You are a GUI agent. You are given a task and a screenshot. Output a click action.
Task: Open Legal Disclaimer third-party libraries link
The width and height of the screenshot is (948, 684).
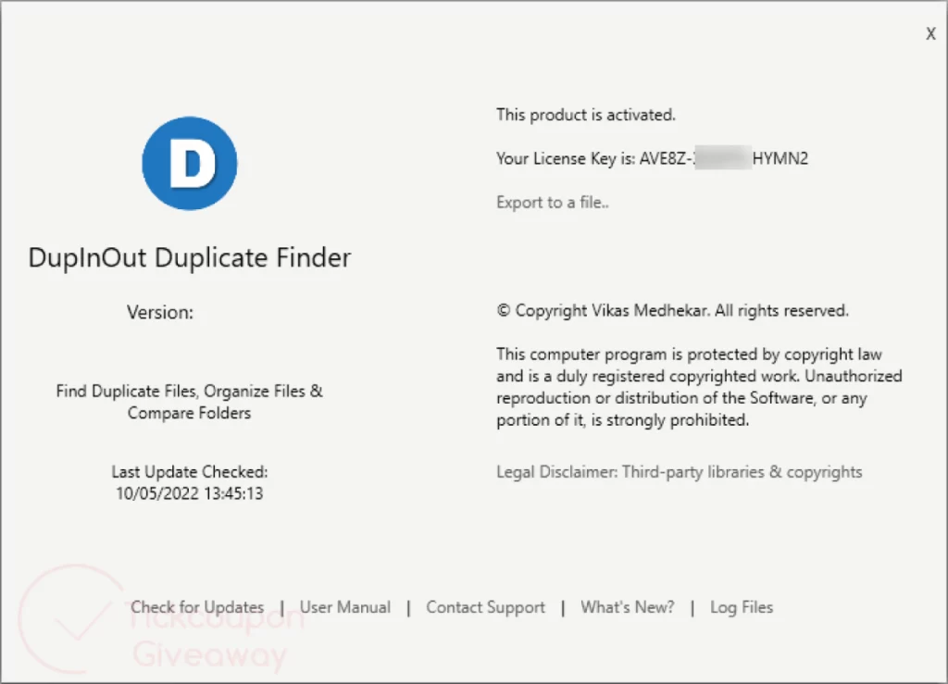coord(679,472)
